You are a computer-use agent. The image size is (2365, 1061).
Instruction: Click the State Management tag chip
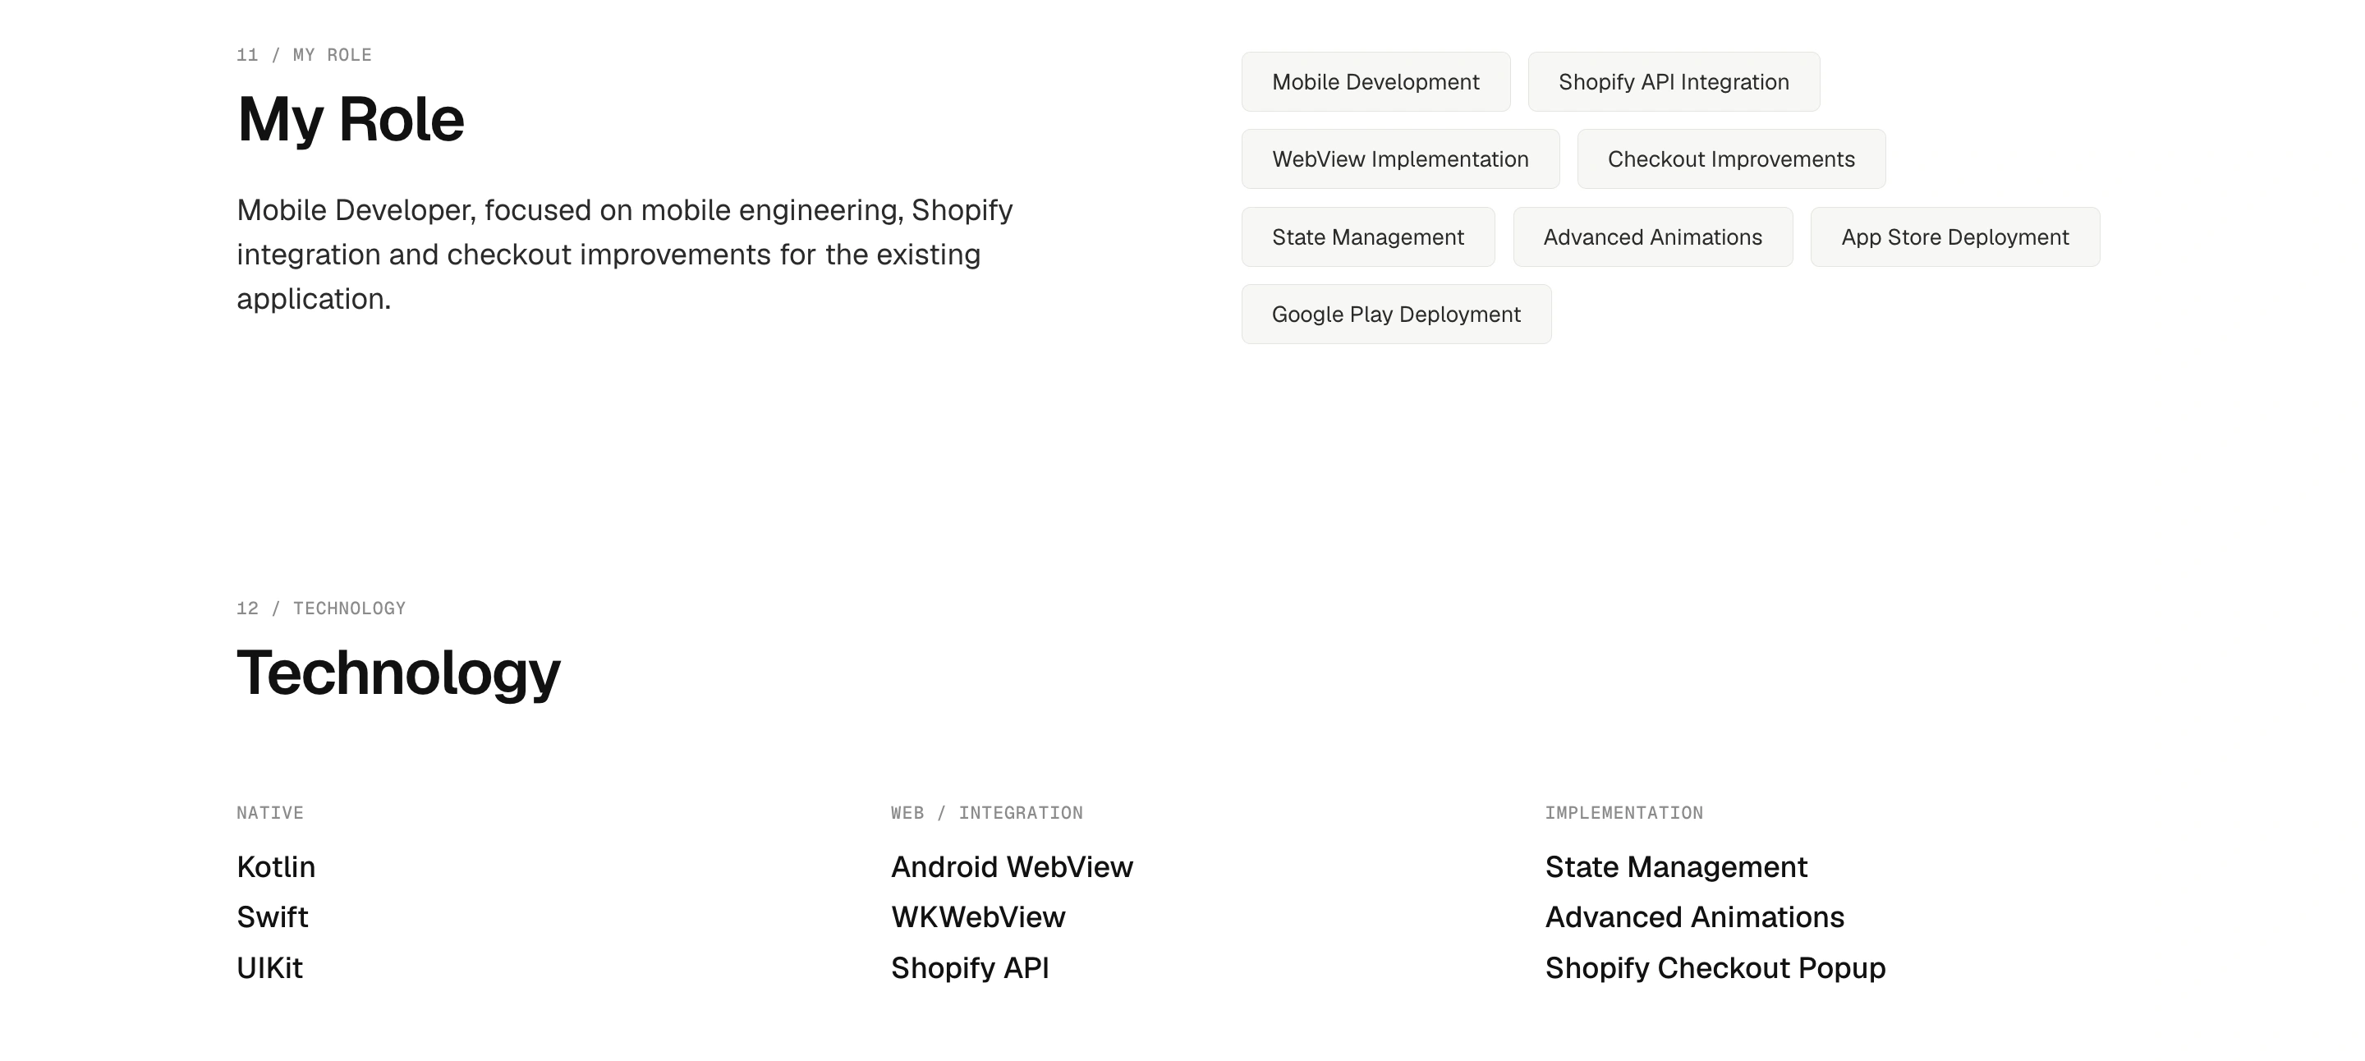pos(1368,237)
